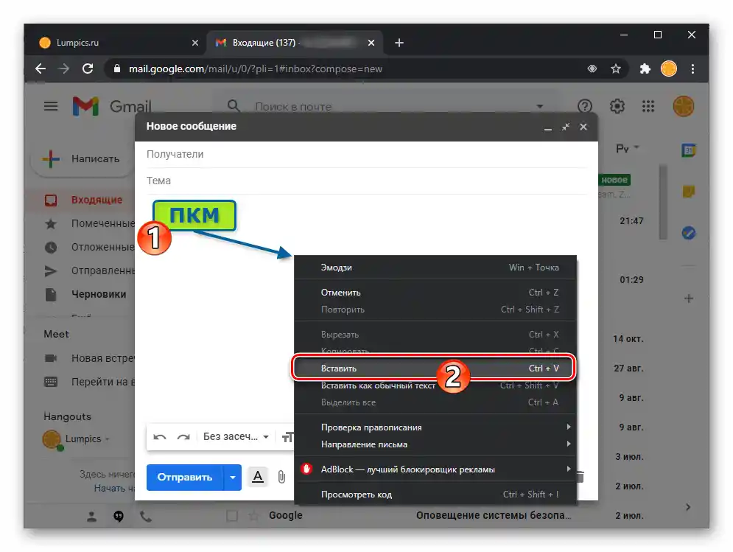This screenshot has width=733, height=552.
Task: Open the text color picker A icon
Action: 257,478
